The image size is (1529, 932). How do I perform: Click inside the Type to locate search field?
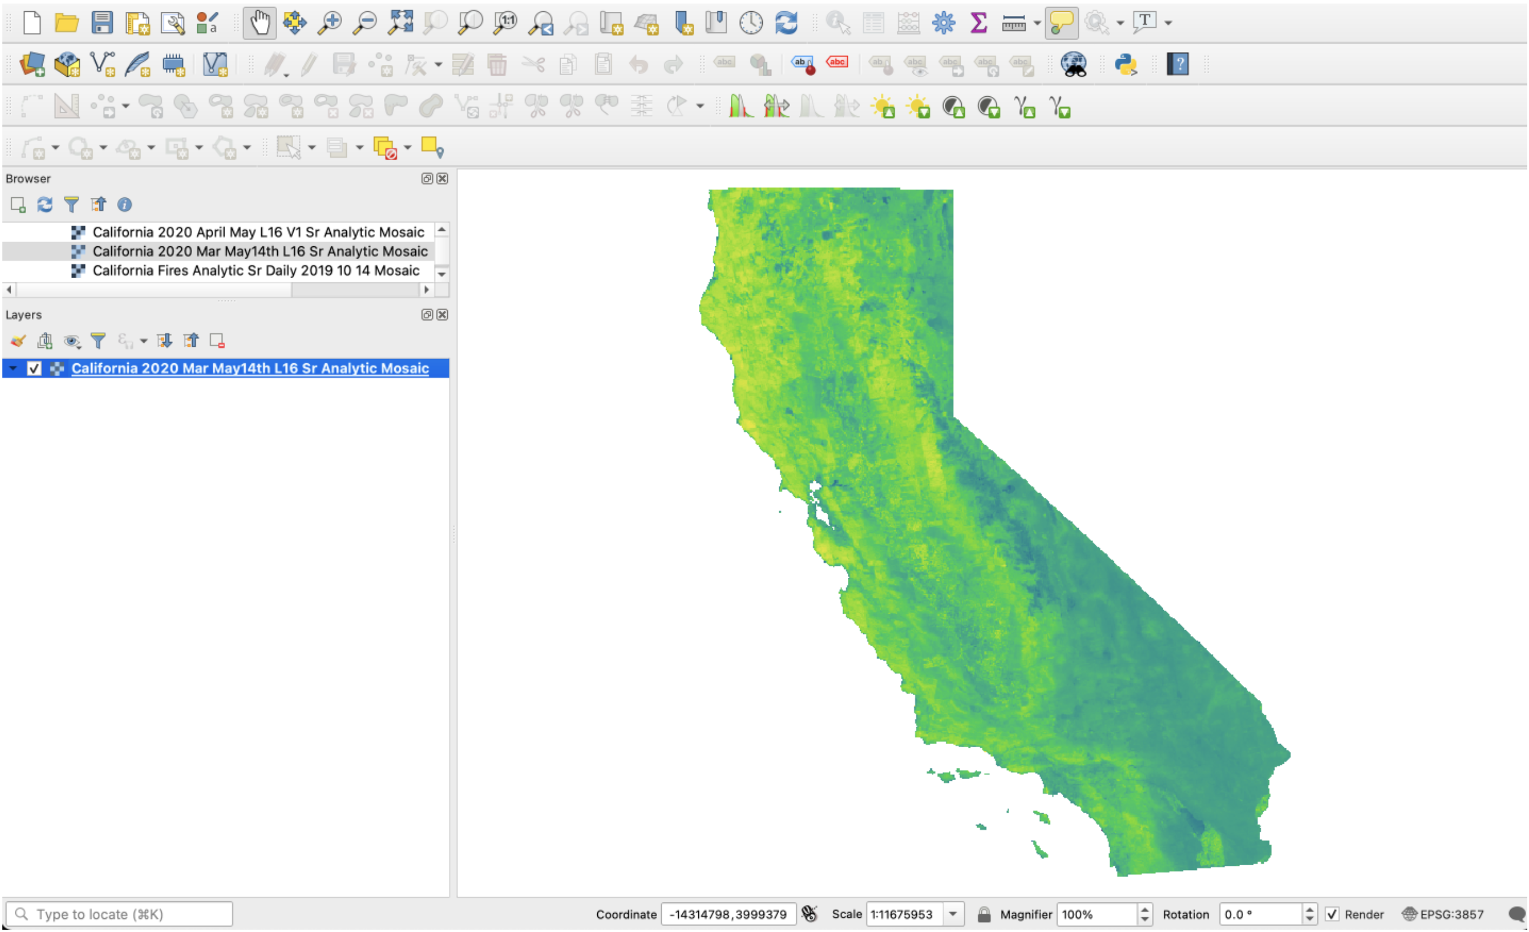121,913
